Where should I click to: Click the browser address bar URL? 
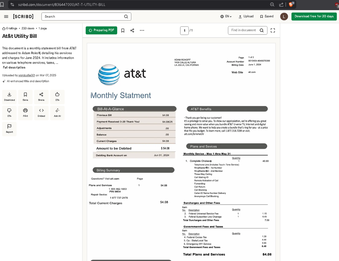pos(62,5)
